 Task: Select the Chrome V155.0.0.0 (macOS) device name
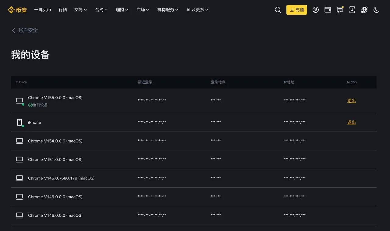pos(55,98)
